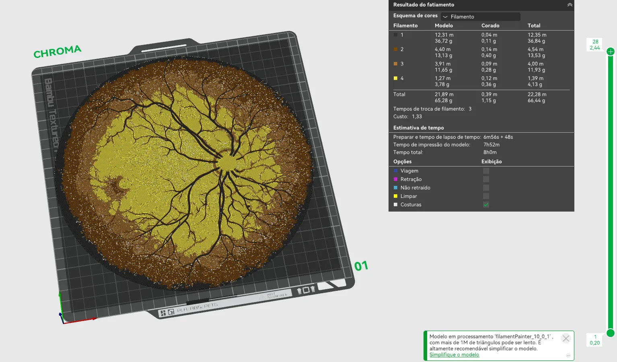The height and width of the screenshot is (362, 617).
Task: Click the Retração magenta legend icon
Action: [x=395, y=179]
